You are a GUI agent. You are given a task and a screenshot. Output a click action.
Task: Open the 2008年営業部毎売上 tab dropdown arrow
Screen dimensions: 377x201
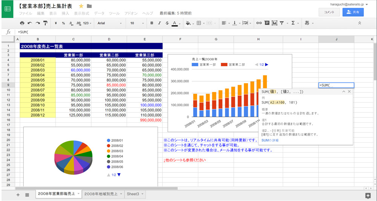point(78,194)
